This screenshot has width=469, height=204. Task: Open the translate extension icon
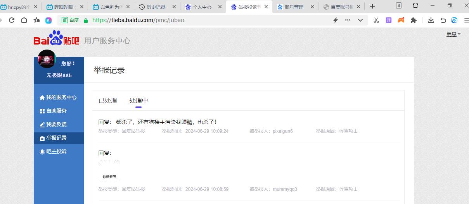[x=389, y=20]
